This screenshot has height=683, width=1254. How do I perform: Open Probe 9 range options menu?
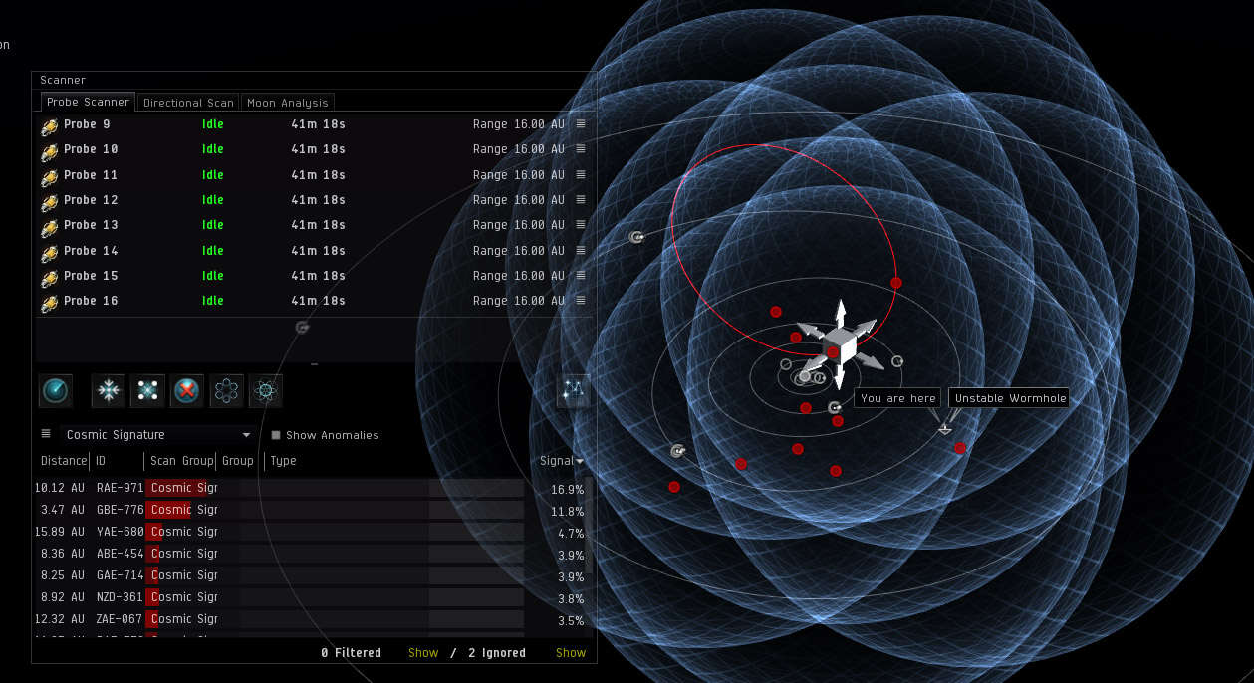[581, 124]
